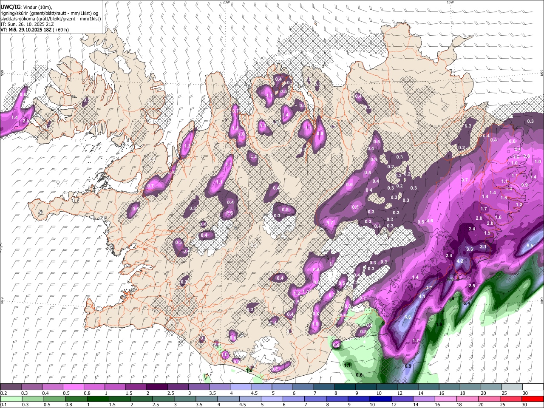Screen dimensions: 544x408
Task: Click the bright red rain swatch at 30
Action: [533, 399]
